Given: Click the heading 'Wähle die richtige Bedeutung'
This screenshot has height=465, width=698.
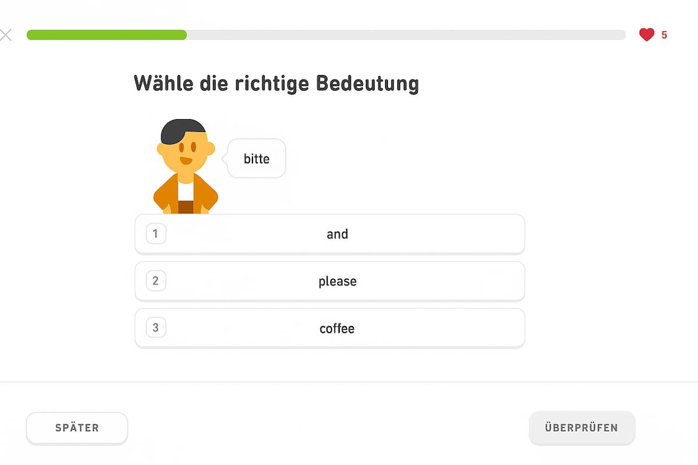Looking at the screenshot, I should 277,83.
